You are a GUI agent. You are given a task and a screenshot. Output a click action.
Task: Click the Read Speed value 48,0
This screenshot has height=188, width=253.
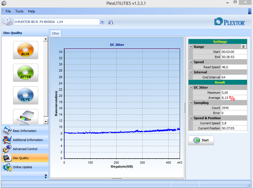pos(234,67)
